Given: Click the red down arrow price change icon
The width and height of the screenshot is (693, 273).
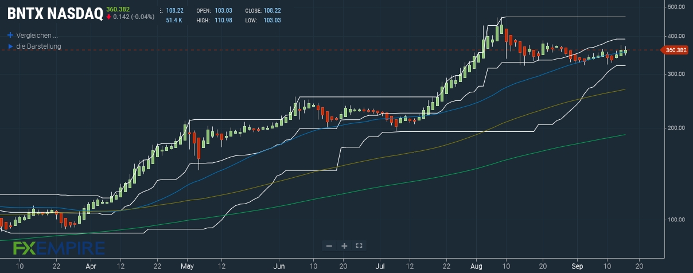Looking at the screenshot, I should pyautogui.click(x=108, y=17).
